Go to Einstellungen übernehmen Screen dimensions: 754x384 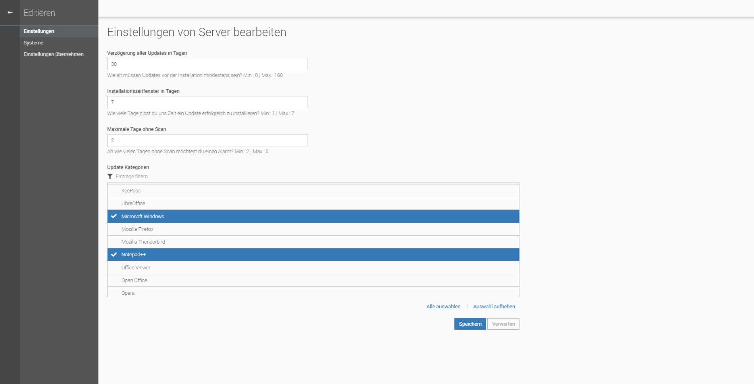coord(54,54)
